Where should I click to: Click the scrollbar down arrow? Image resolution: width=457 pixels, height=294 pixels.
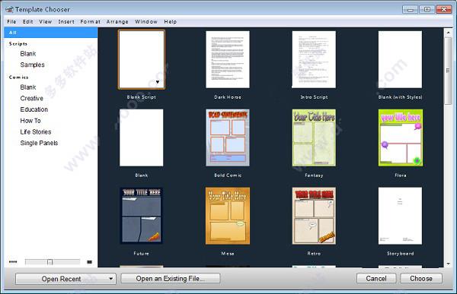coord(449,264)
